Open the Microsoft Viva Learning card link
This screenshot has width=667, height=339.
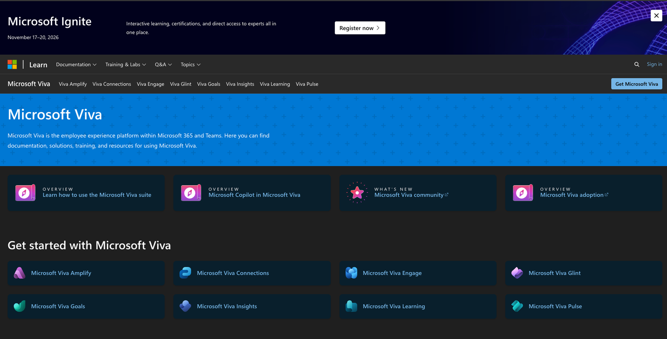394,306
